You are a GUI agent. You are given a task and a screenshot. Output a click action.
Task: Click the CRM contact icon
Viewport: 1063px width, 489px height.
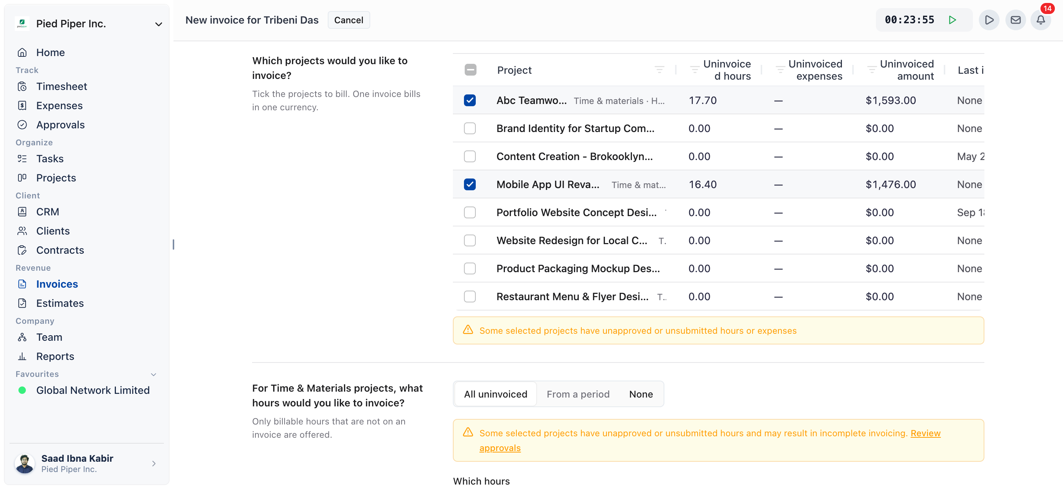click(x=22, y=212)
